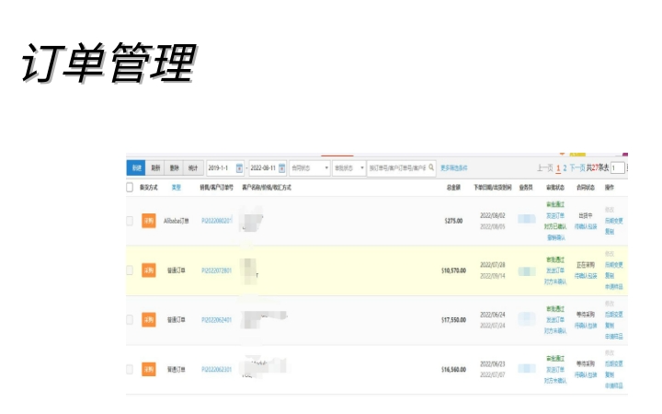
Task: Open the 合同状态 filter dropdown
Action: pos(310,167)
